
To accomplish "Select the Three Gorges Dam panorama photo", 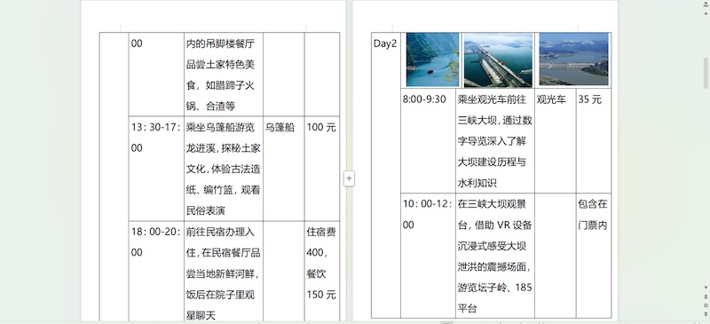I will coord(573,59).
